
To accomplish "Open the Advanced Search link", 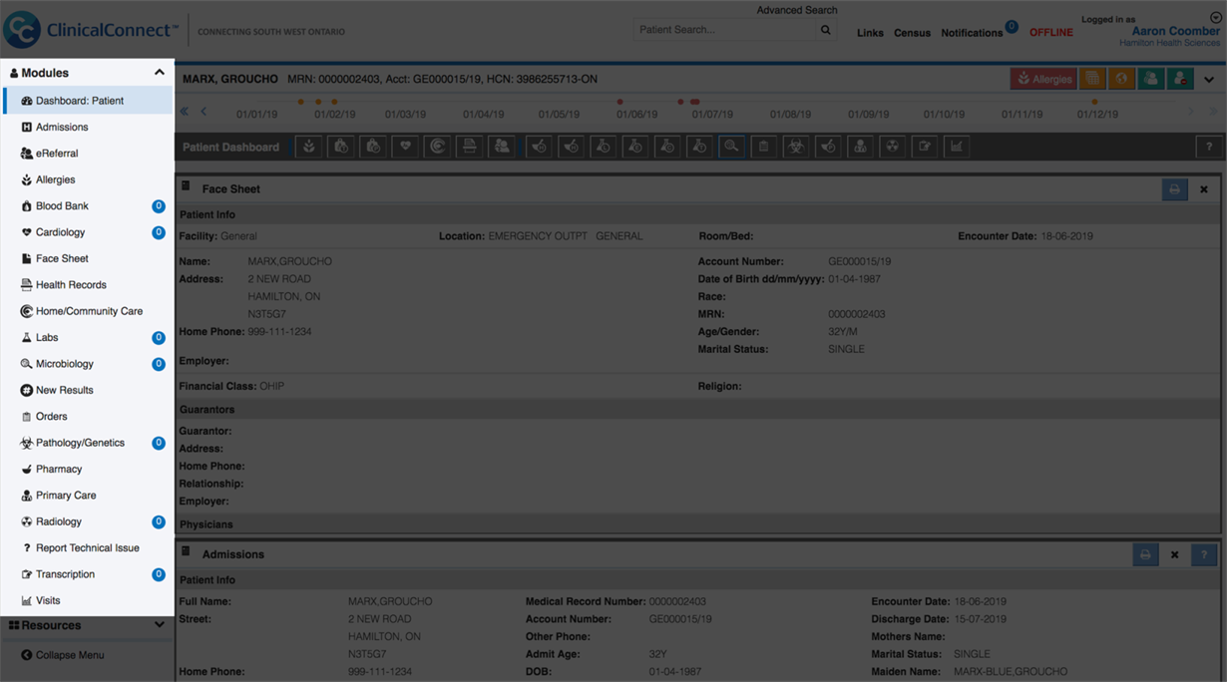I will click(797, 10).
